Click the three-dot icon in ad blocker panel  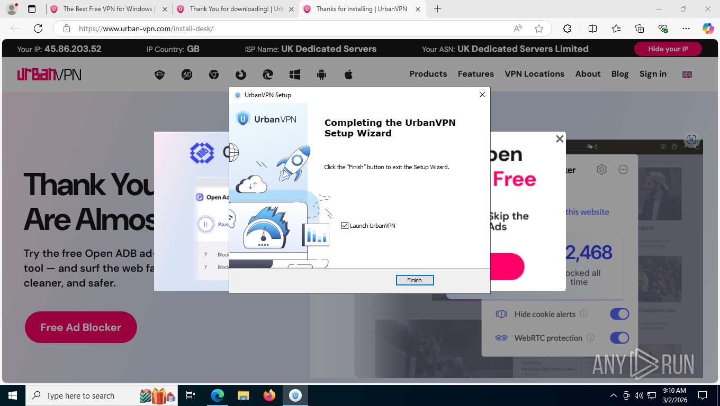623,170
